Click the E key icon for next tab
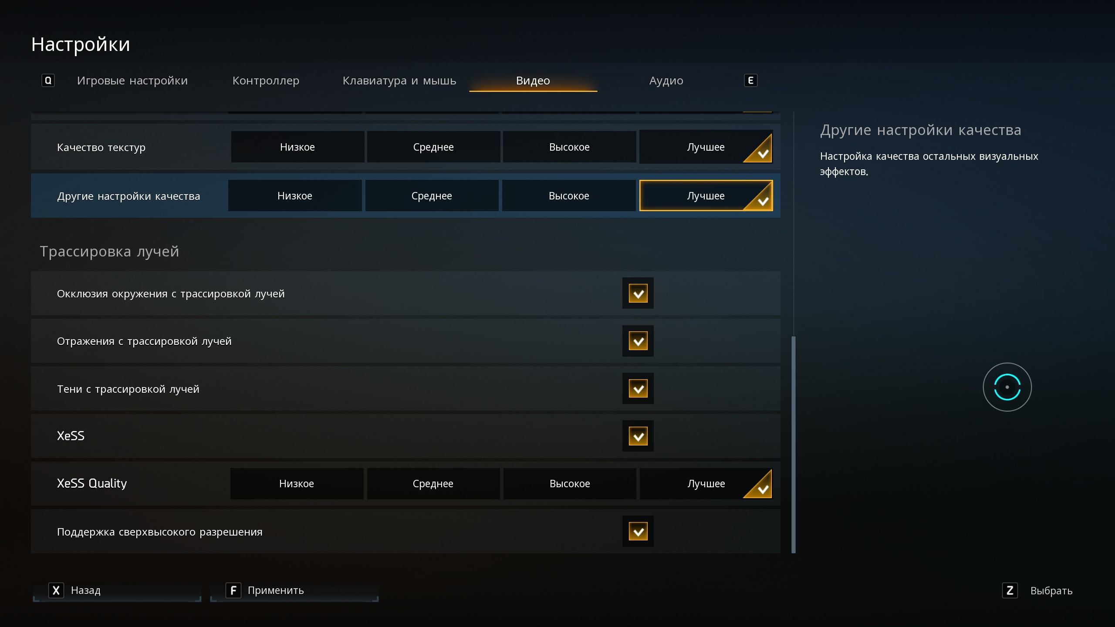Viewport: 1115px width, 627px height. click(x=750, y=81)
